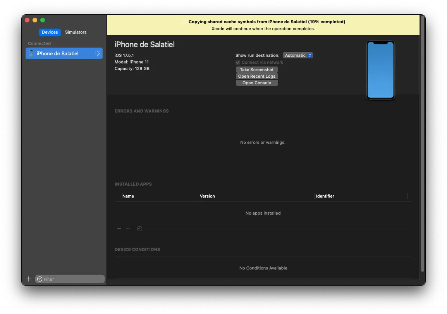Click the ERRORS AND WARNINGS section header
447x314 pixels.
click(142, 111)
